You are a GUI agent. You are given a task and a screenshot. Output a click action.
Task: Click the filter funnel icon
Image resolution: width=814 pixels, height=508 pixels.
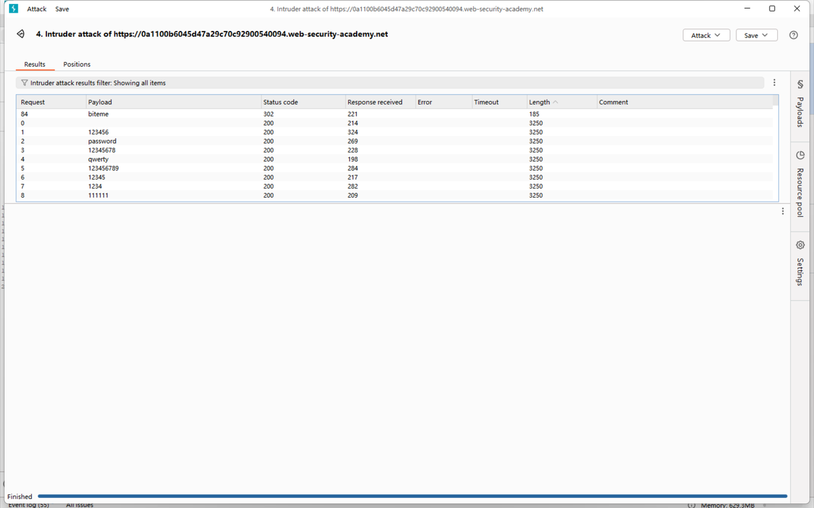point(24,83)
